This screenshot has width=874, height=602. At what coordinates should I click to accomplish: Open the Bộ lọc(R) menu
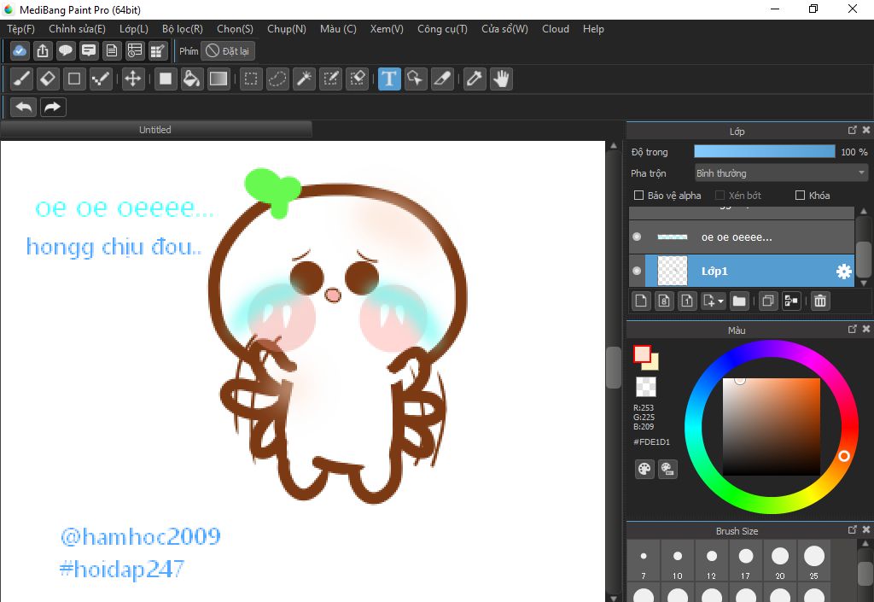(182, 29)
